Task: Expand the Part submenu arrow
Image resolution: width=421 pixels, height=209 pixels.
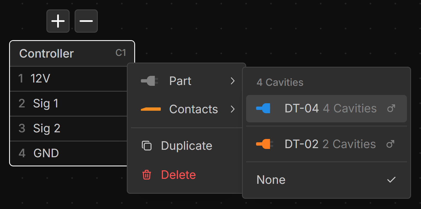Action: [x=233, y=81]
